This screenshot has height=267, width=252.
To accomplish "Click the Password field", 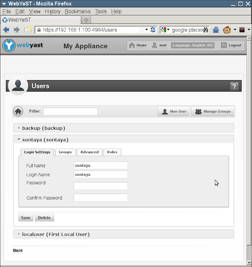I will pyautogui.click(x=100, y=186).
